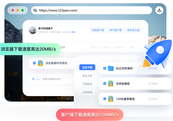173x121 pixels.
Task: Click the zip icon for 文件压缩包
Action: [111, 84]
